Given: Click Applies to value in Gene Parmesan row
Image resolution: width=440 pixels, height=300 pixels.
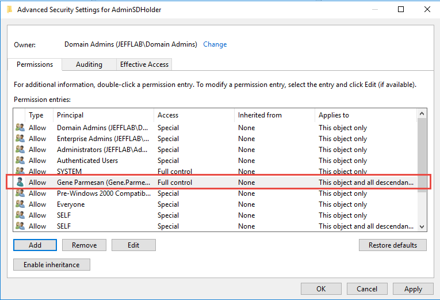Looking at the screenshot, I should coord(366,183).
